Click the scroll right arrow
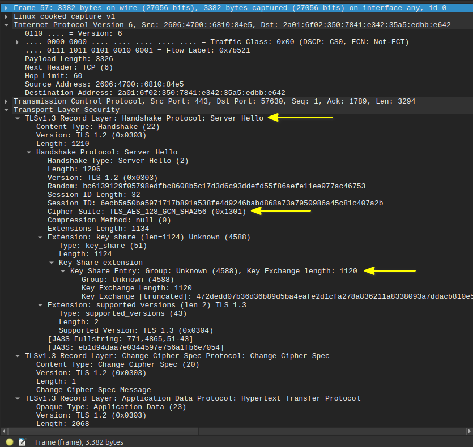 pyautogui.click(x=469, y=431)
